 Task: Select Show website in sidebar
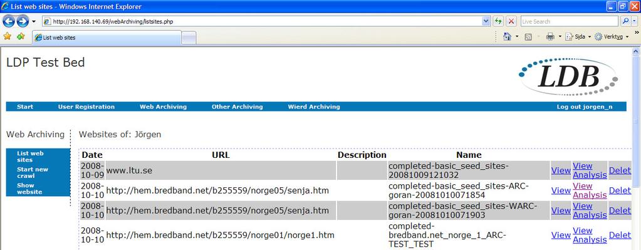coord(29,189)
